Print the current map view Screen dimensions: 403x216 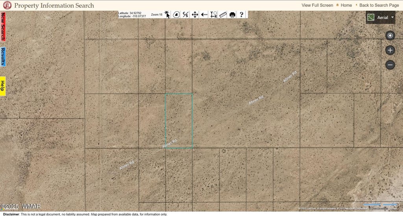coord(232,15)
